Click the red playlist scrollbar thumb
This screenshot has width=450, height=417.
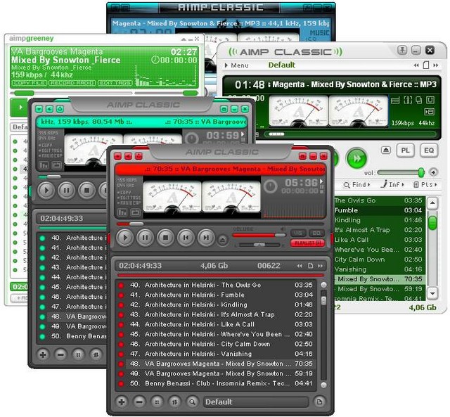323,300
